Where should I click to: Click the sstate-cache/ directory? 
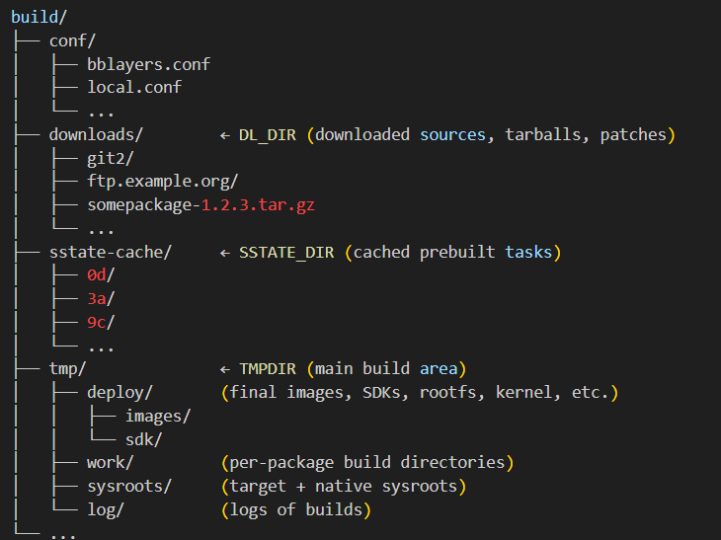[111, 253]
